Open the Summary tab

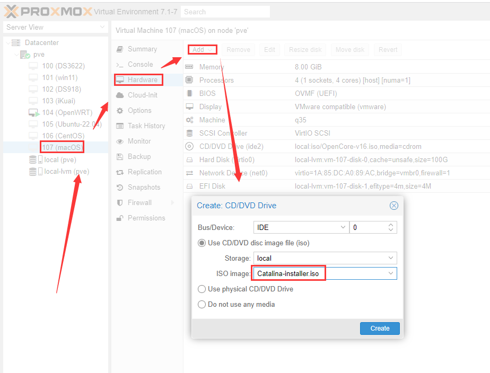tap(147, 49)
